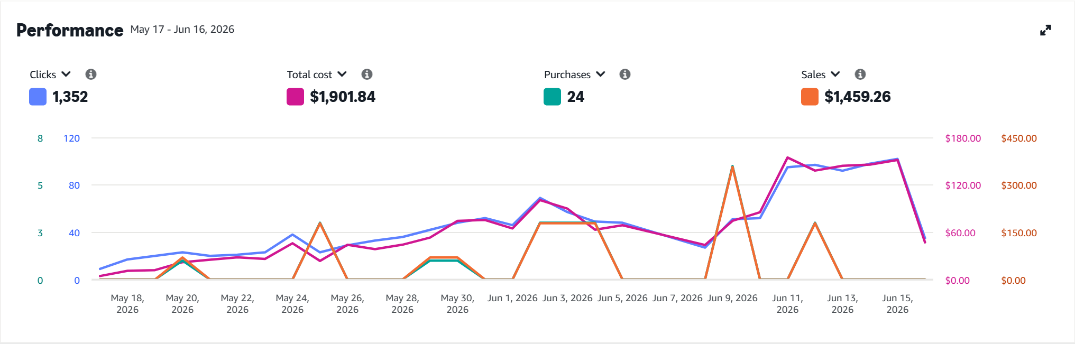Expand the Performance chart to full screen
1075x344 pixels.
click(1045, 31)
